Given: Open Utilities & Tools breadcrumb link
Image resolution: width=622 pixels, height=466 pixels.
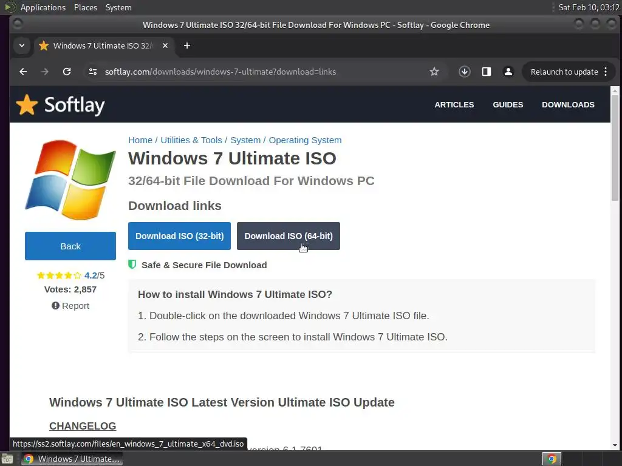Looking at the screenshot, I should [191, 140].
